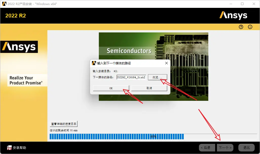Viewport: 260px width, 154px height.
Task: Maximize the installer window
Action: 242,4
